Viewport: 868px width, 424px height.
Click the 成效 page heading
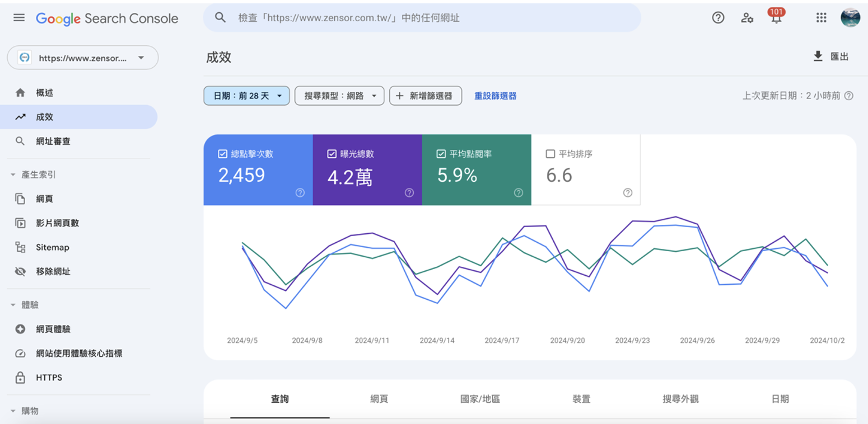click(x=218, y=57)
